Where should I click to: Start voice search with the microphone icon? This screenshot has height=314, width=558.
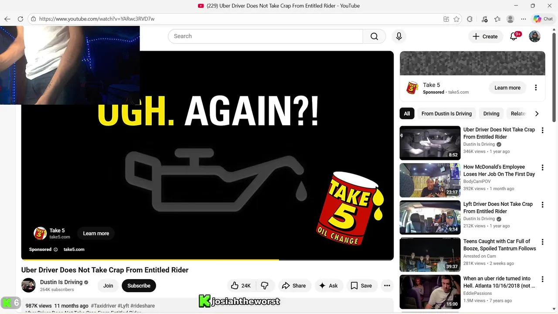[x=399, y=36]
